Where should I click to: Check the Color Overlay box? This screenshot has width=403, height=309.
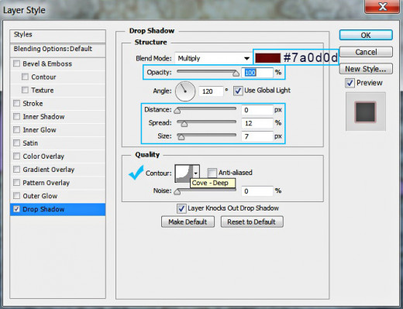(17, 156)
